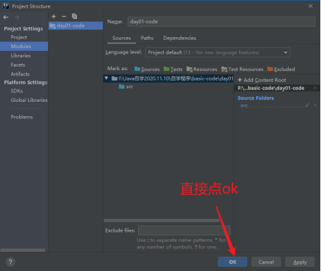Click the module Name field

coord(221,21)
